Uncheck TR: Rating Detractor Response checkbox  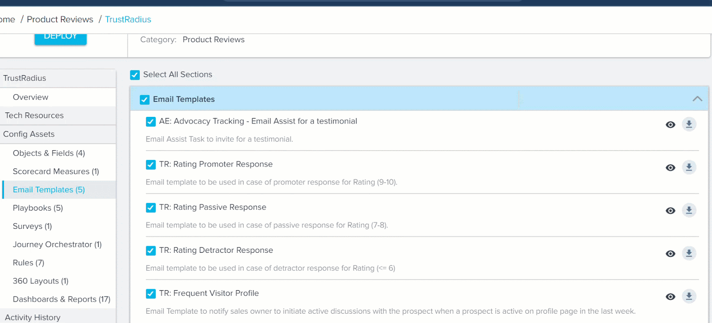click(151, 251)
